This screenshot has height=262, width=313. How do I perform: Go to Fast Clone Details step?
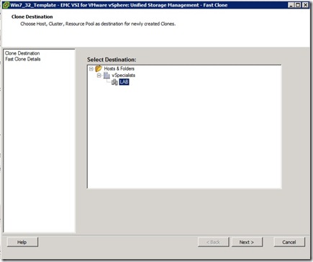pyautogui.click(x=23, y=59)
